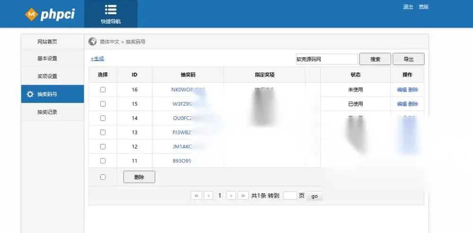Click the 状态 column header
The height and width of the screenshot is (233, 473).
coord(355,75)
